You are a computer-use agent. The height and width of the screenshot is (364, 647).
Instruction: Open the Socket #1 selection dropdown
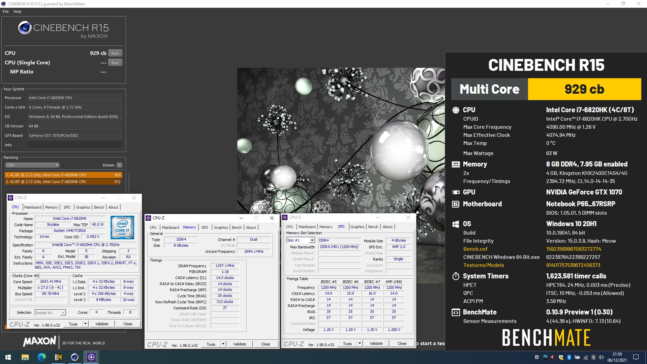[51, 313]
